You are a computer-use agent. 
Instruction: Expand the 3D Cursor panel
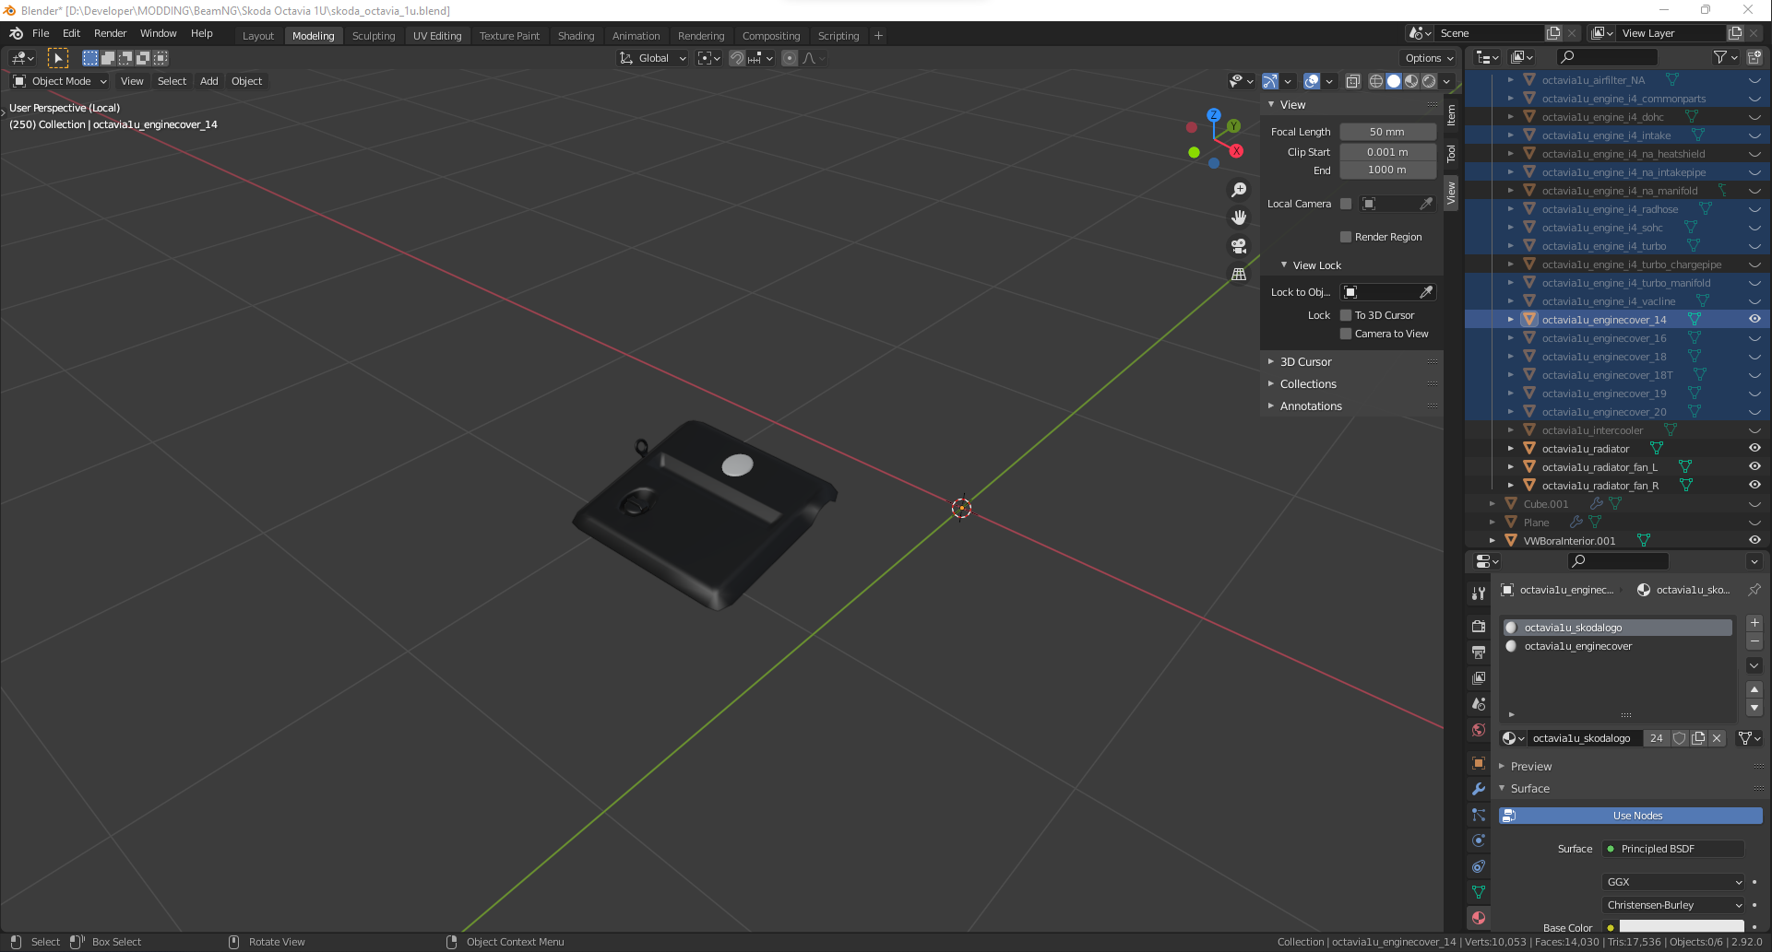(1305, 362)
